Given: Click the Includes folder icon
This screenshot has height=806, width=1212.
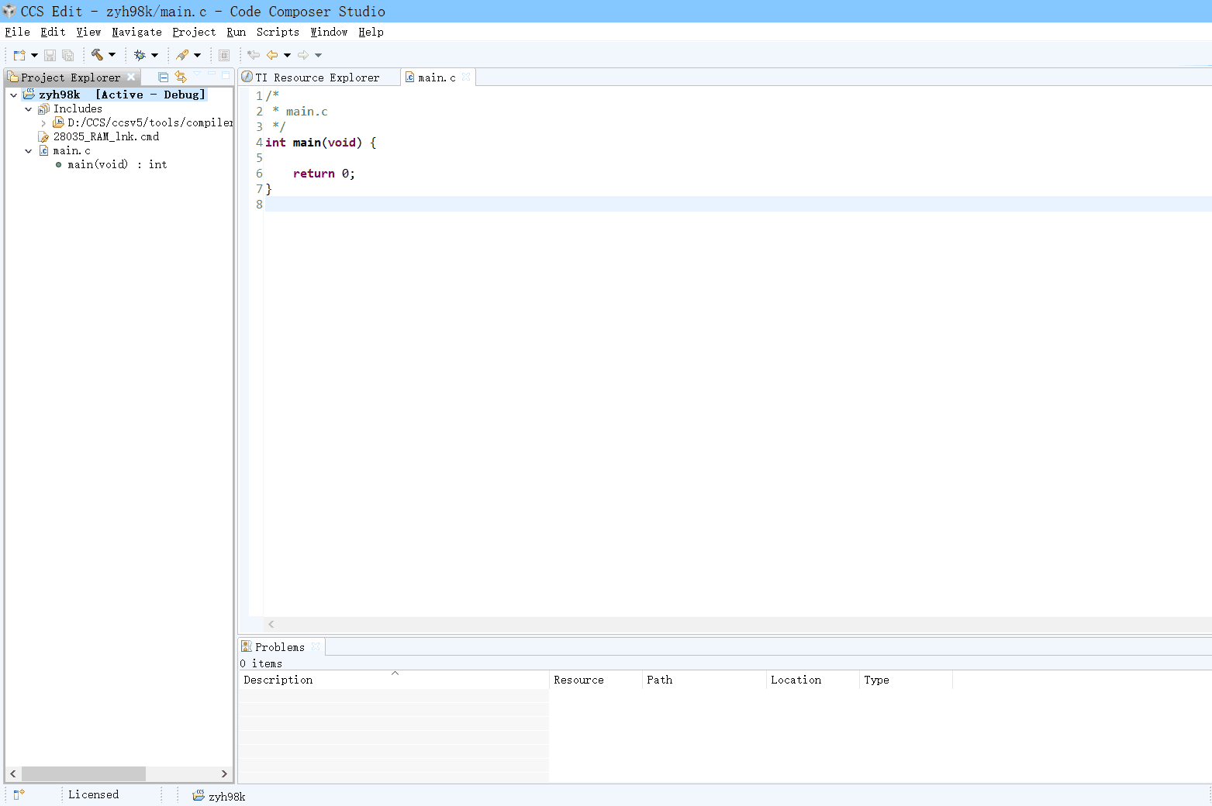Looking at the screenshot, I should (43, 109).
